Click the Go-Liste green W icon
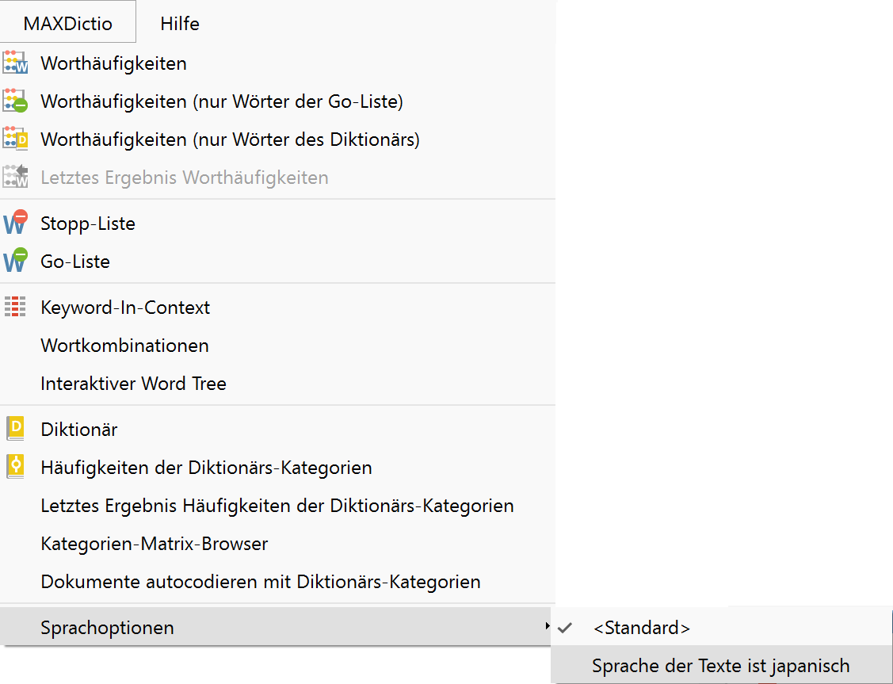893x684 pixels. (15, 260)
